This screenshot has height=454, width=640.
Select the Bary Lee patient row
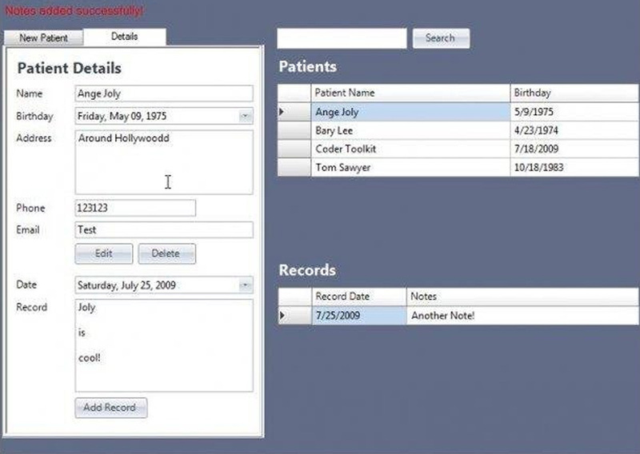tap(410, 130)
